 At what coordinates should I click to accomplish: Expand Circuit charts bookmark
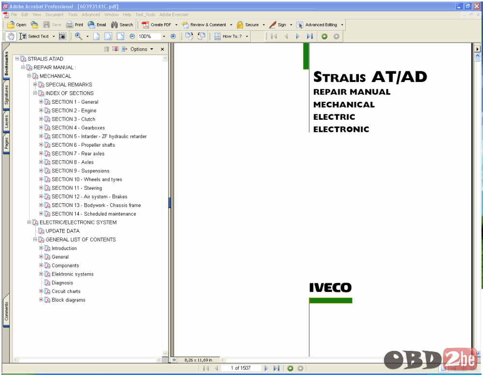[41, 291]
